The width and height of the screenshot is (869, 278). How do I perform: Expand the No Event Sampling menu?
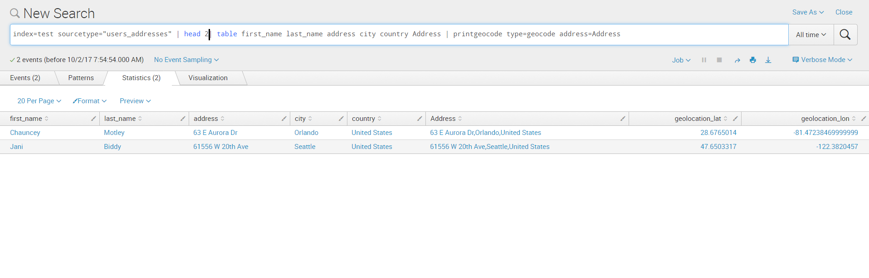186,60
